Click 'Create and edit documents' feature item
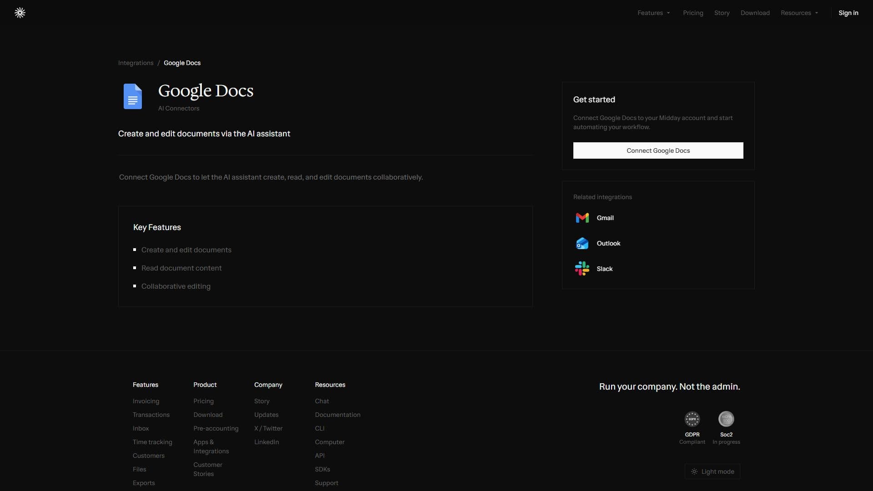873x491 pixels. tap(186, 250)
